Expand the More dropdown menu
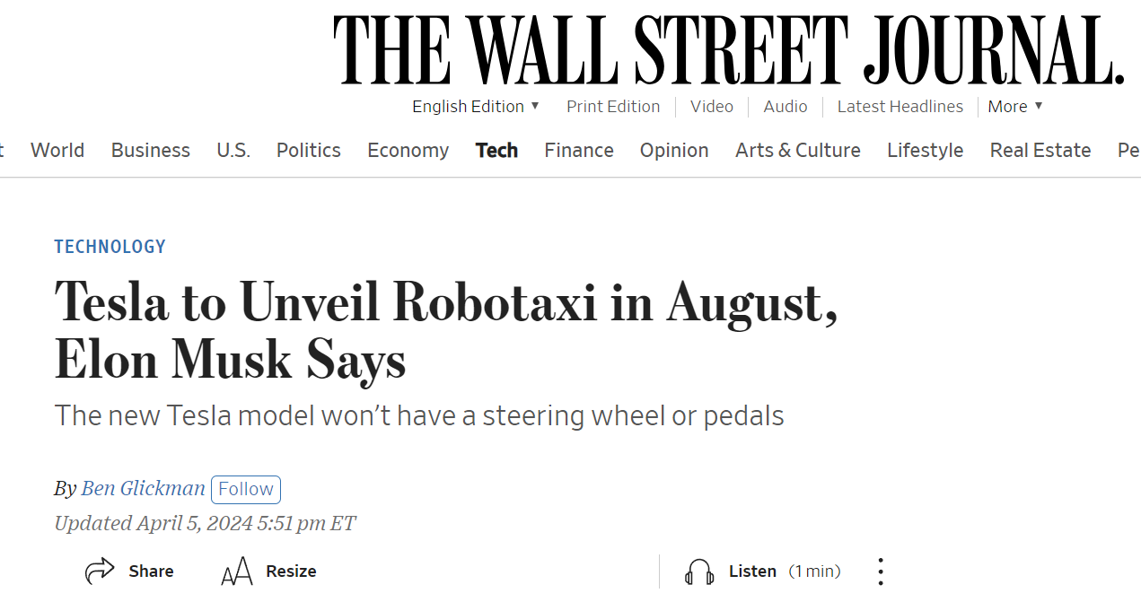The image size is (1141, 602). point(1015,107)
